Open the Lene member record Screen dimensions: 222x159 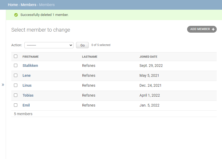[x=27, y=75]
